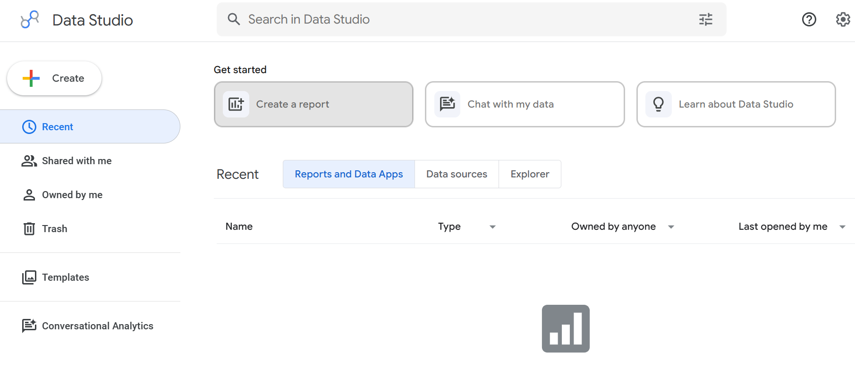Open the help question mark icon

809,19
